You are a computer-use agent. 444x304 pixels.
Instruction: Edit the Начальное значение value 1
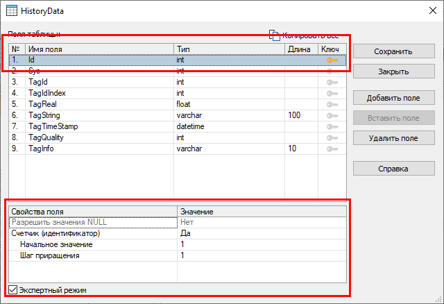(x=262, y=244)
